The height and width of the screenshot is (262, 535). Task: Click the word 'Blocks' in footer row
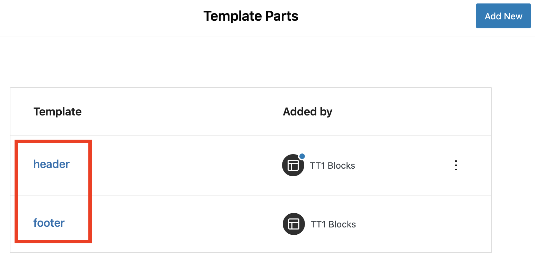[342, 224]
